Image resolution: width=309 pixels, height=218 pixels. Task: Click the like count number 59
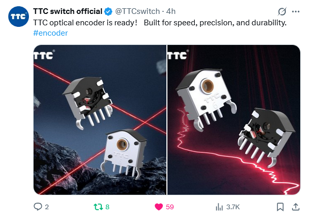[169, 207]
